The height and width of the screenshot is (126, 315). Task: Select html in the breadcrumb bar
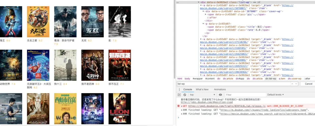180,79
